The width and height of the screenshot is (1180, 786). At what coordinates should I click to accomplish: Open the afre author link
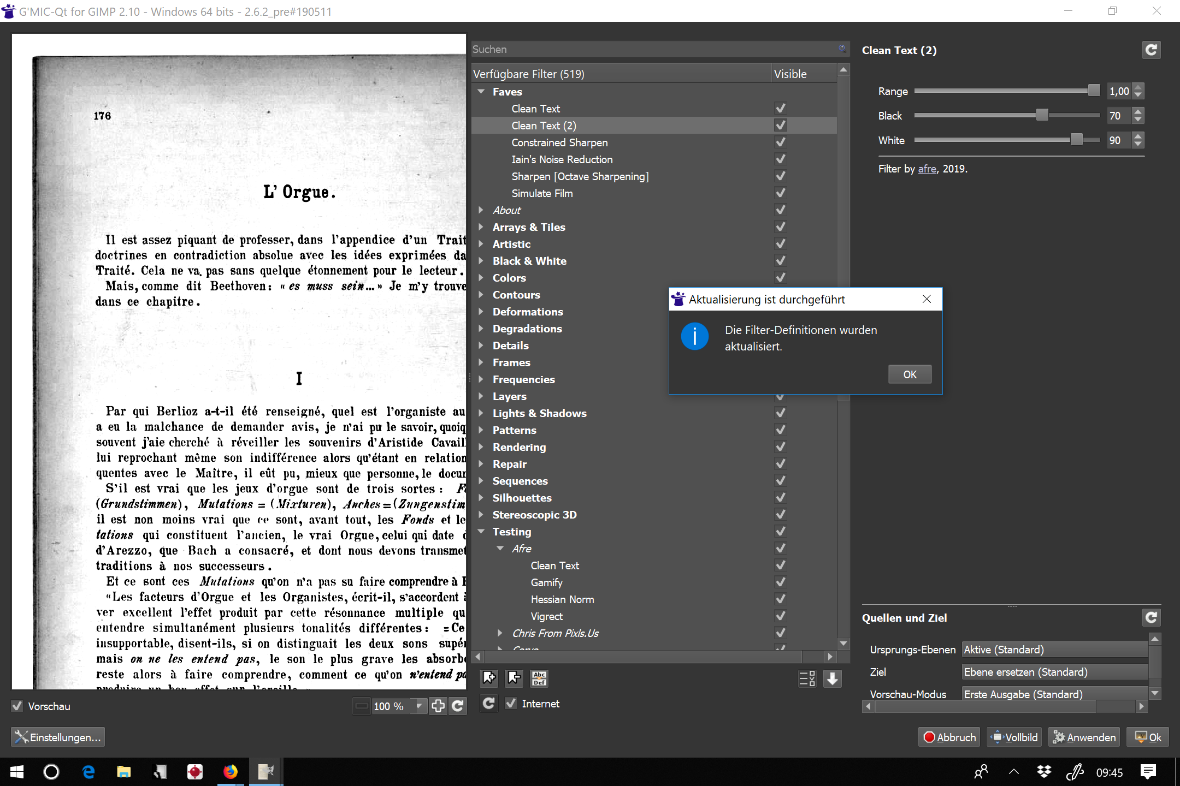click(x=927, y=169)
